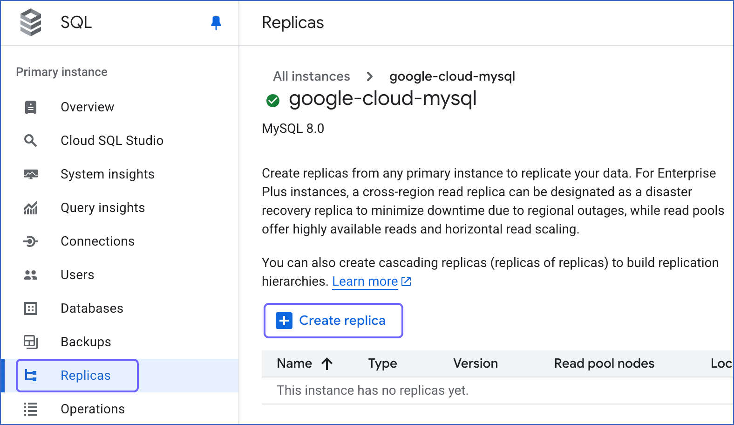Click 'This instance has no replicas yet.' row
Viewport: 734px width, 425px height.
click(x=497, y=391)
